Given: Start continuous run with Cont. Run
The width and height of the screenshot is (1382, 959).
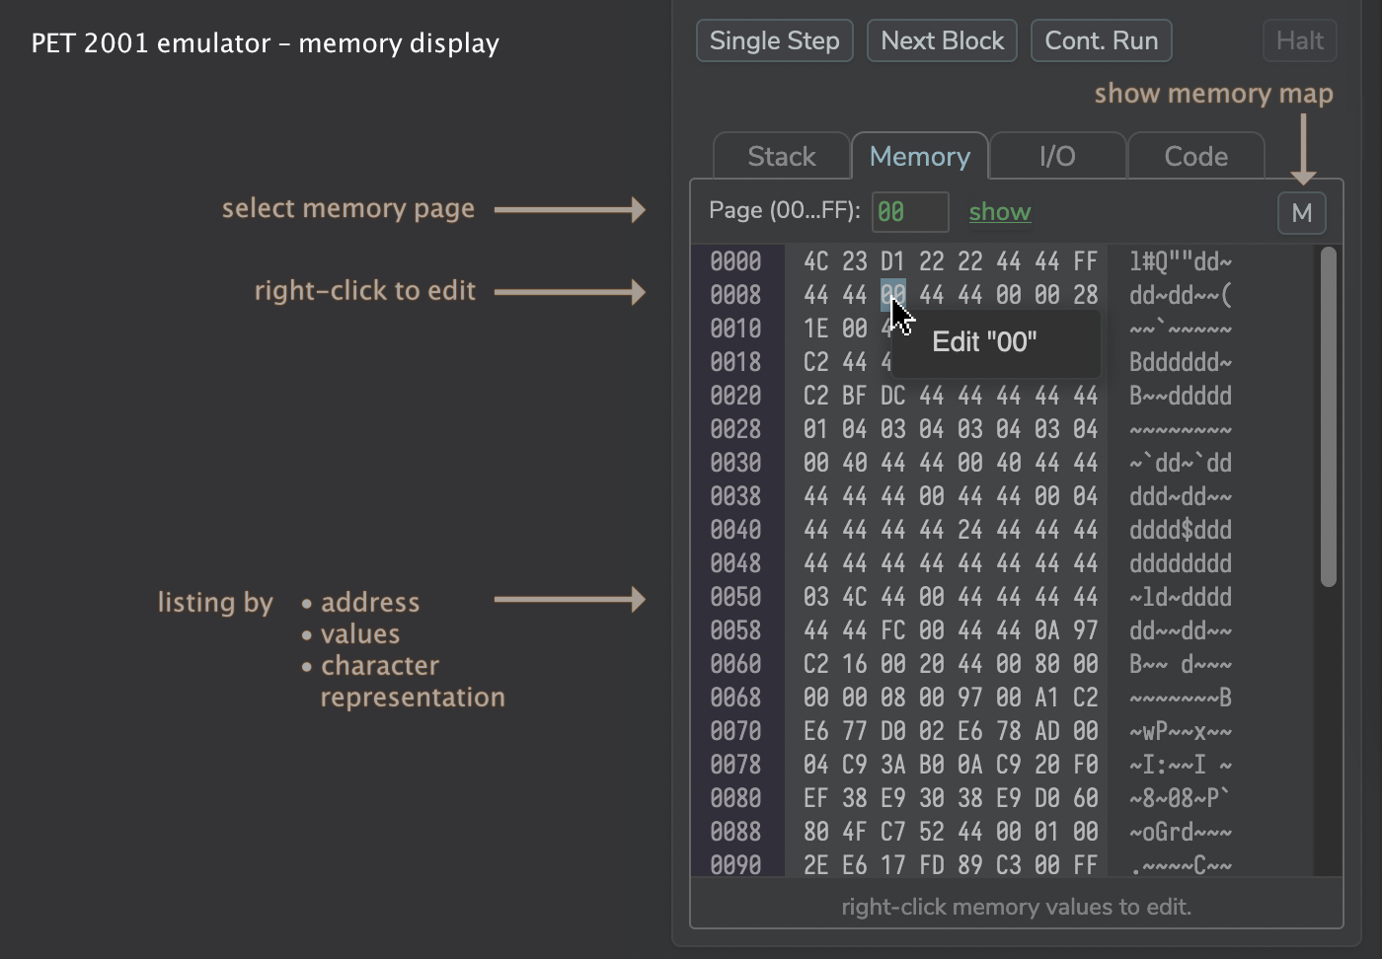Looking at the screenshot, I should (1101, 40).
